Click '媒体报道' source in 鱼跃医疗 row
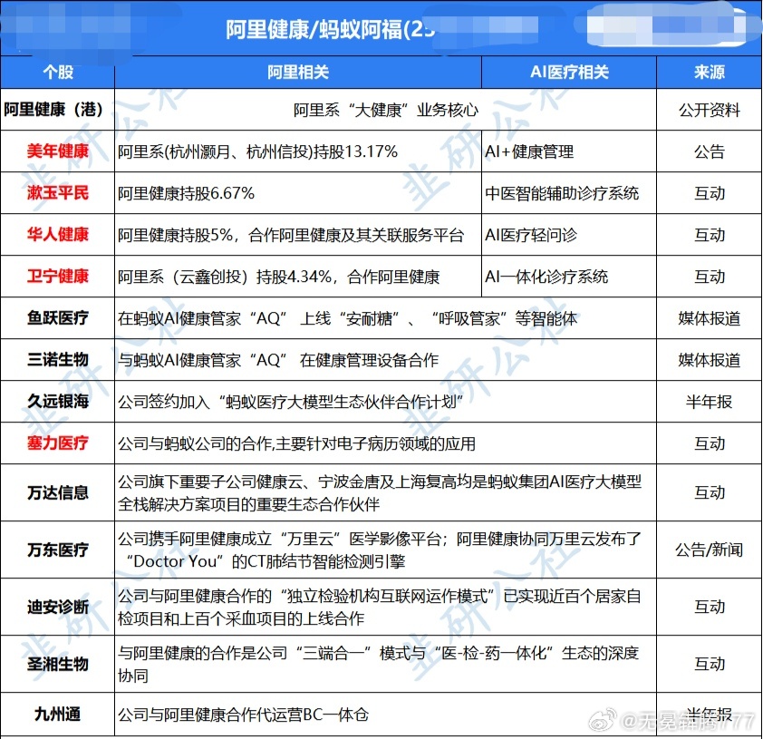This screenshot has width=763, height=739. (709, 318)
